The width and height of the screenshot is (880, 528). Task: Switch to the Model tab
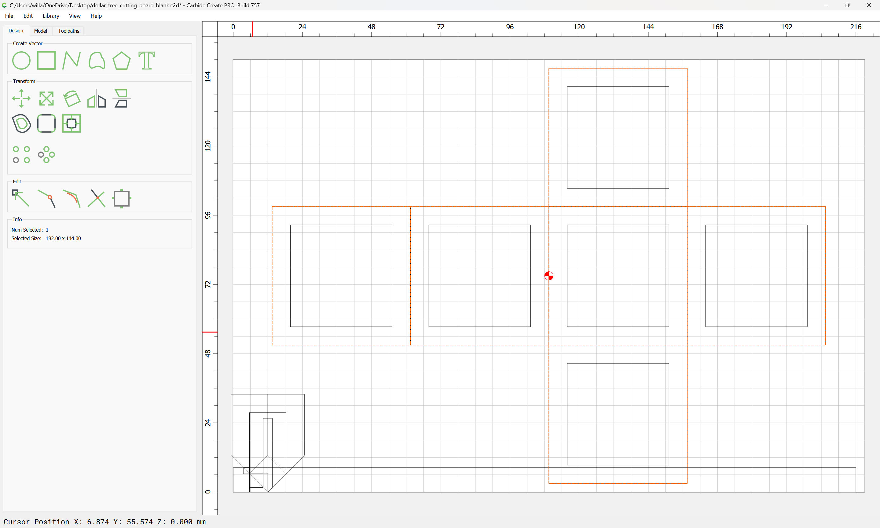point(41,31)
